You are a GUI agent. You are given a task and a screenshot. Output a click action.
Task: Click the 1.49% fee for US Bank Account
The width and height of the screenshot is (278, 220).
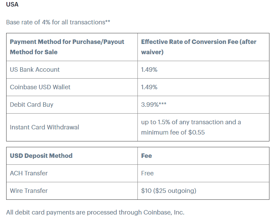149,70
